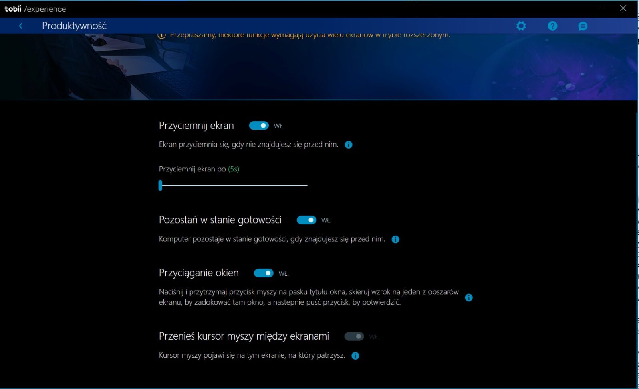Show info for the mouse cursor description
639x389 pixels.
pyautogui.click(x=355, y=356)
